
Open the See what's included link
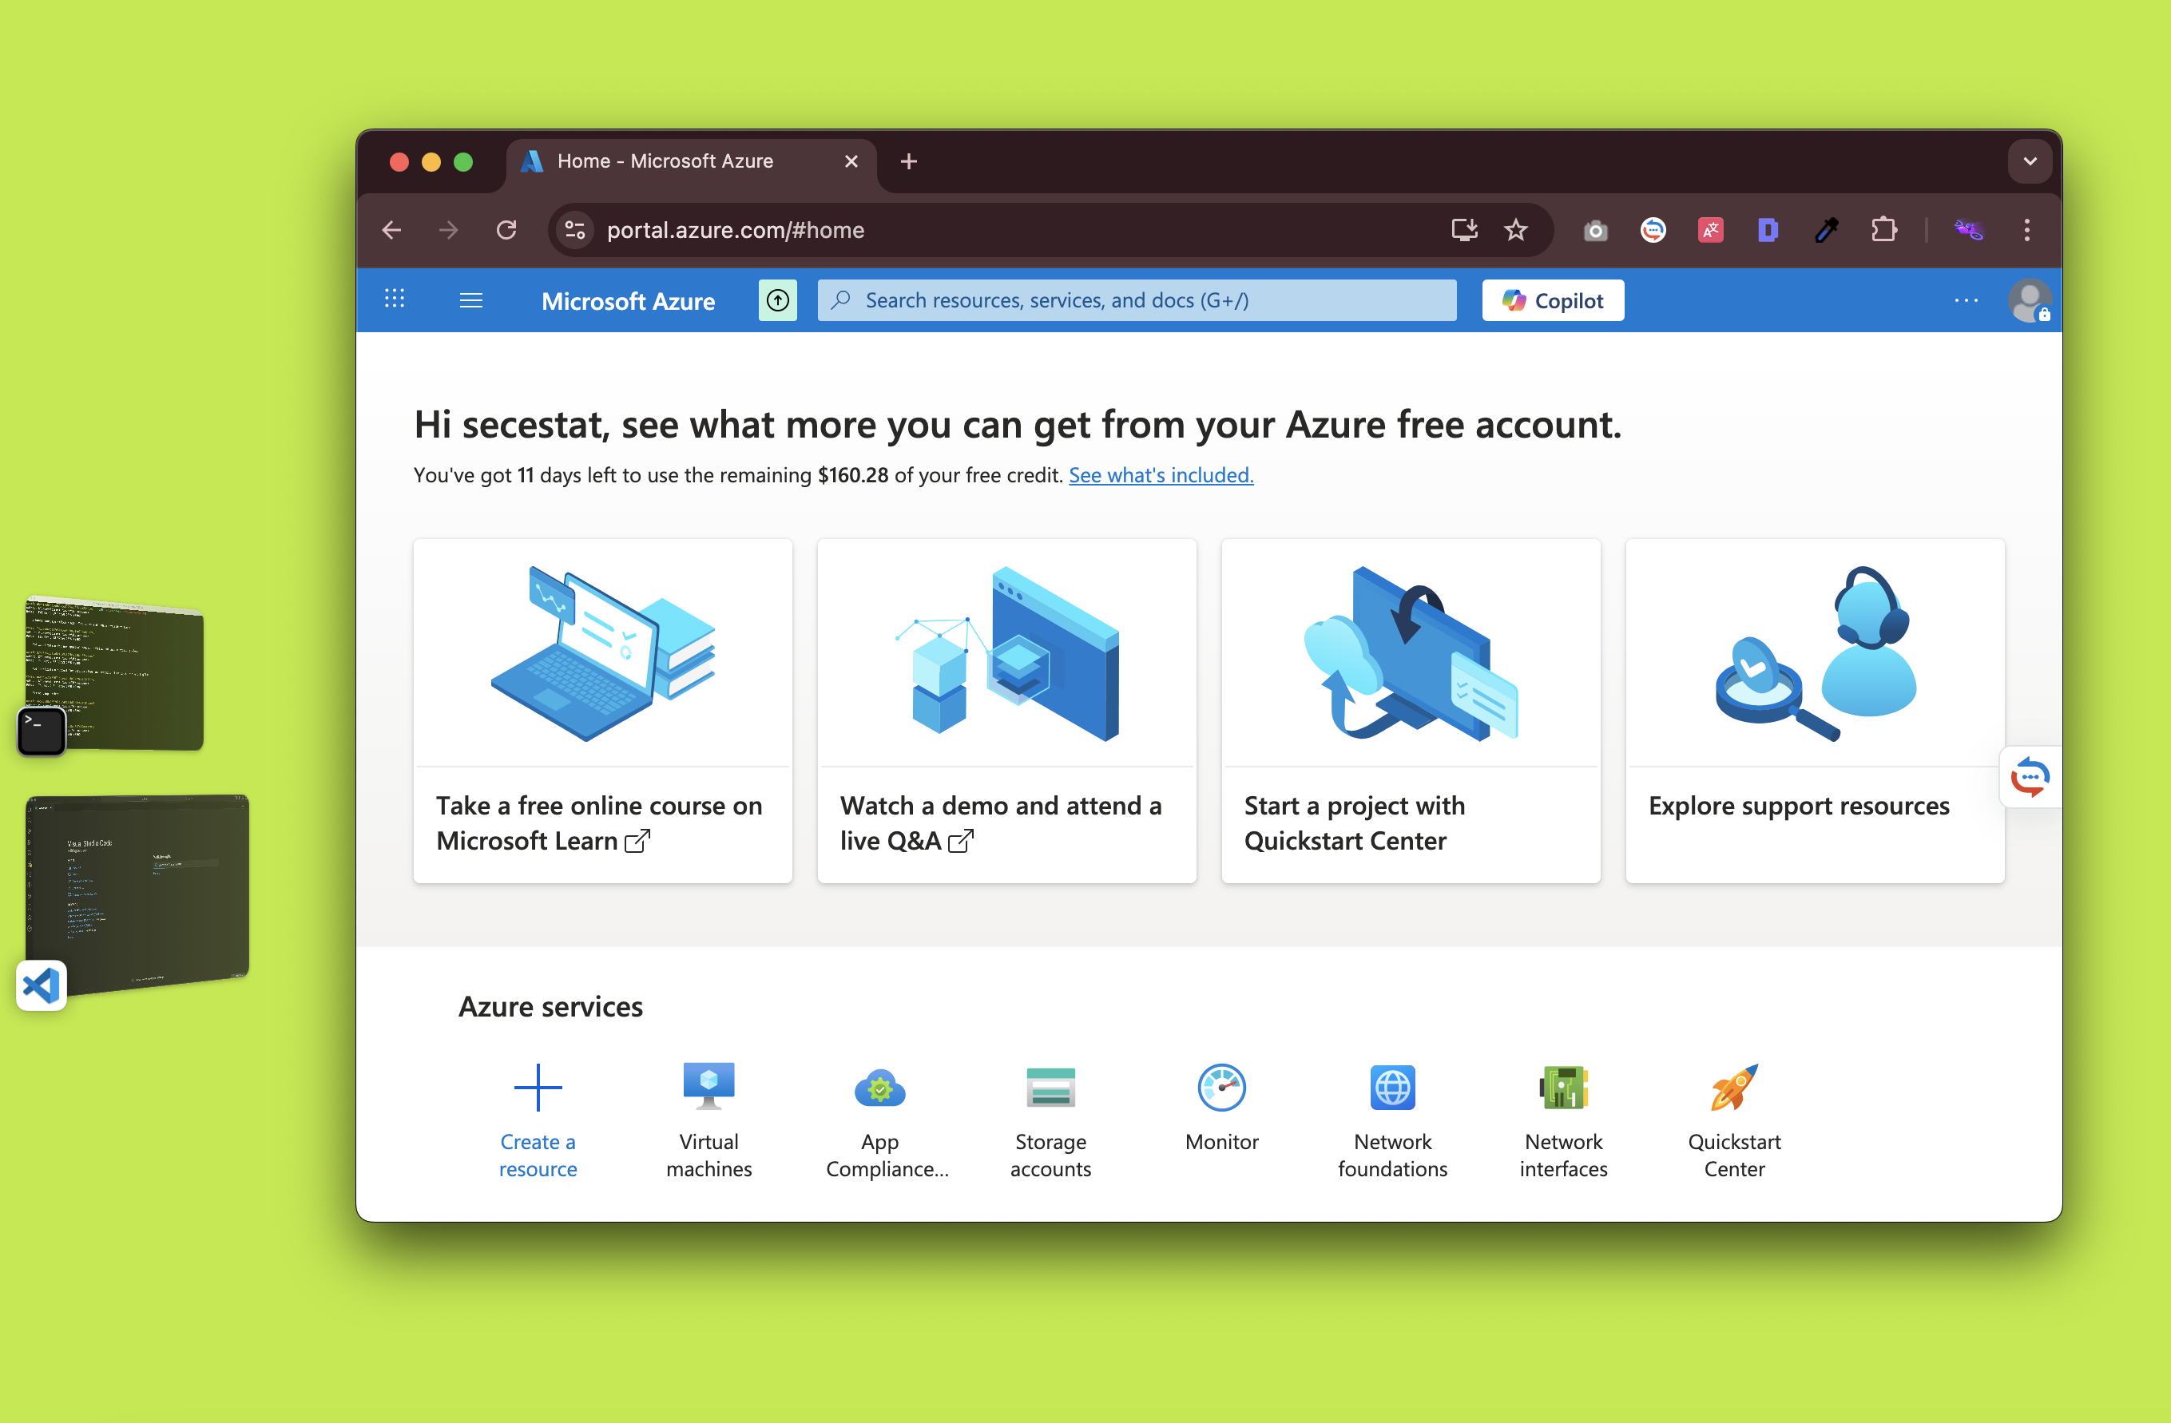(1161, 474)
